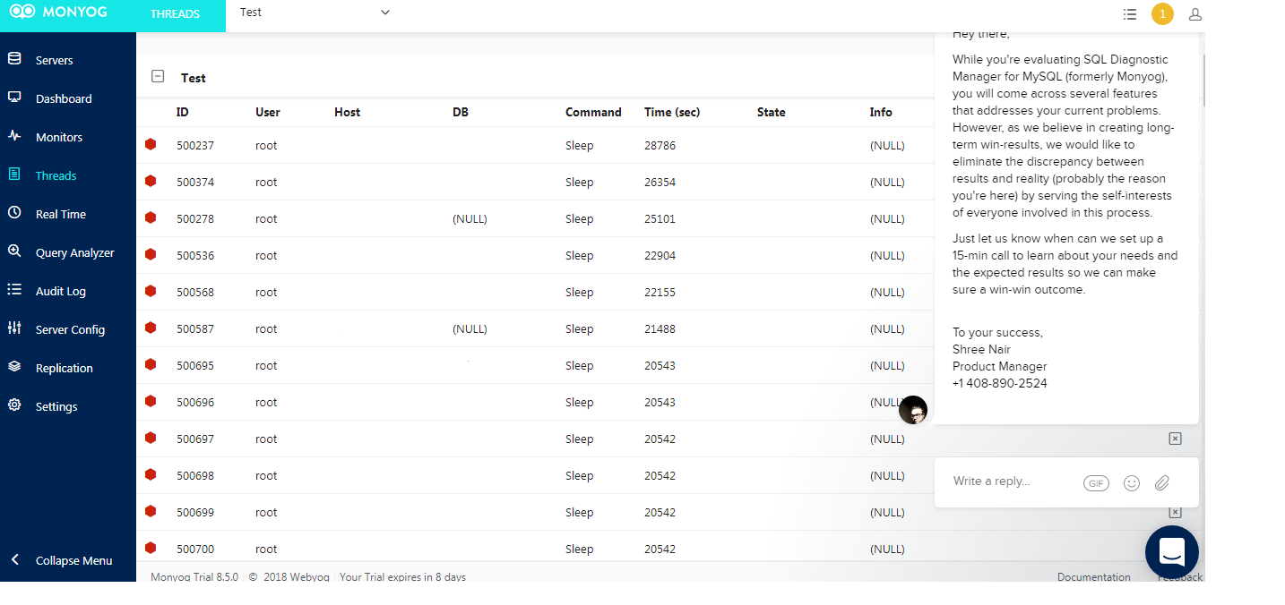Open the Replication page

click(x=65, y=368)
